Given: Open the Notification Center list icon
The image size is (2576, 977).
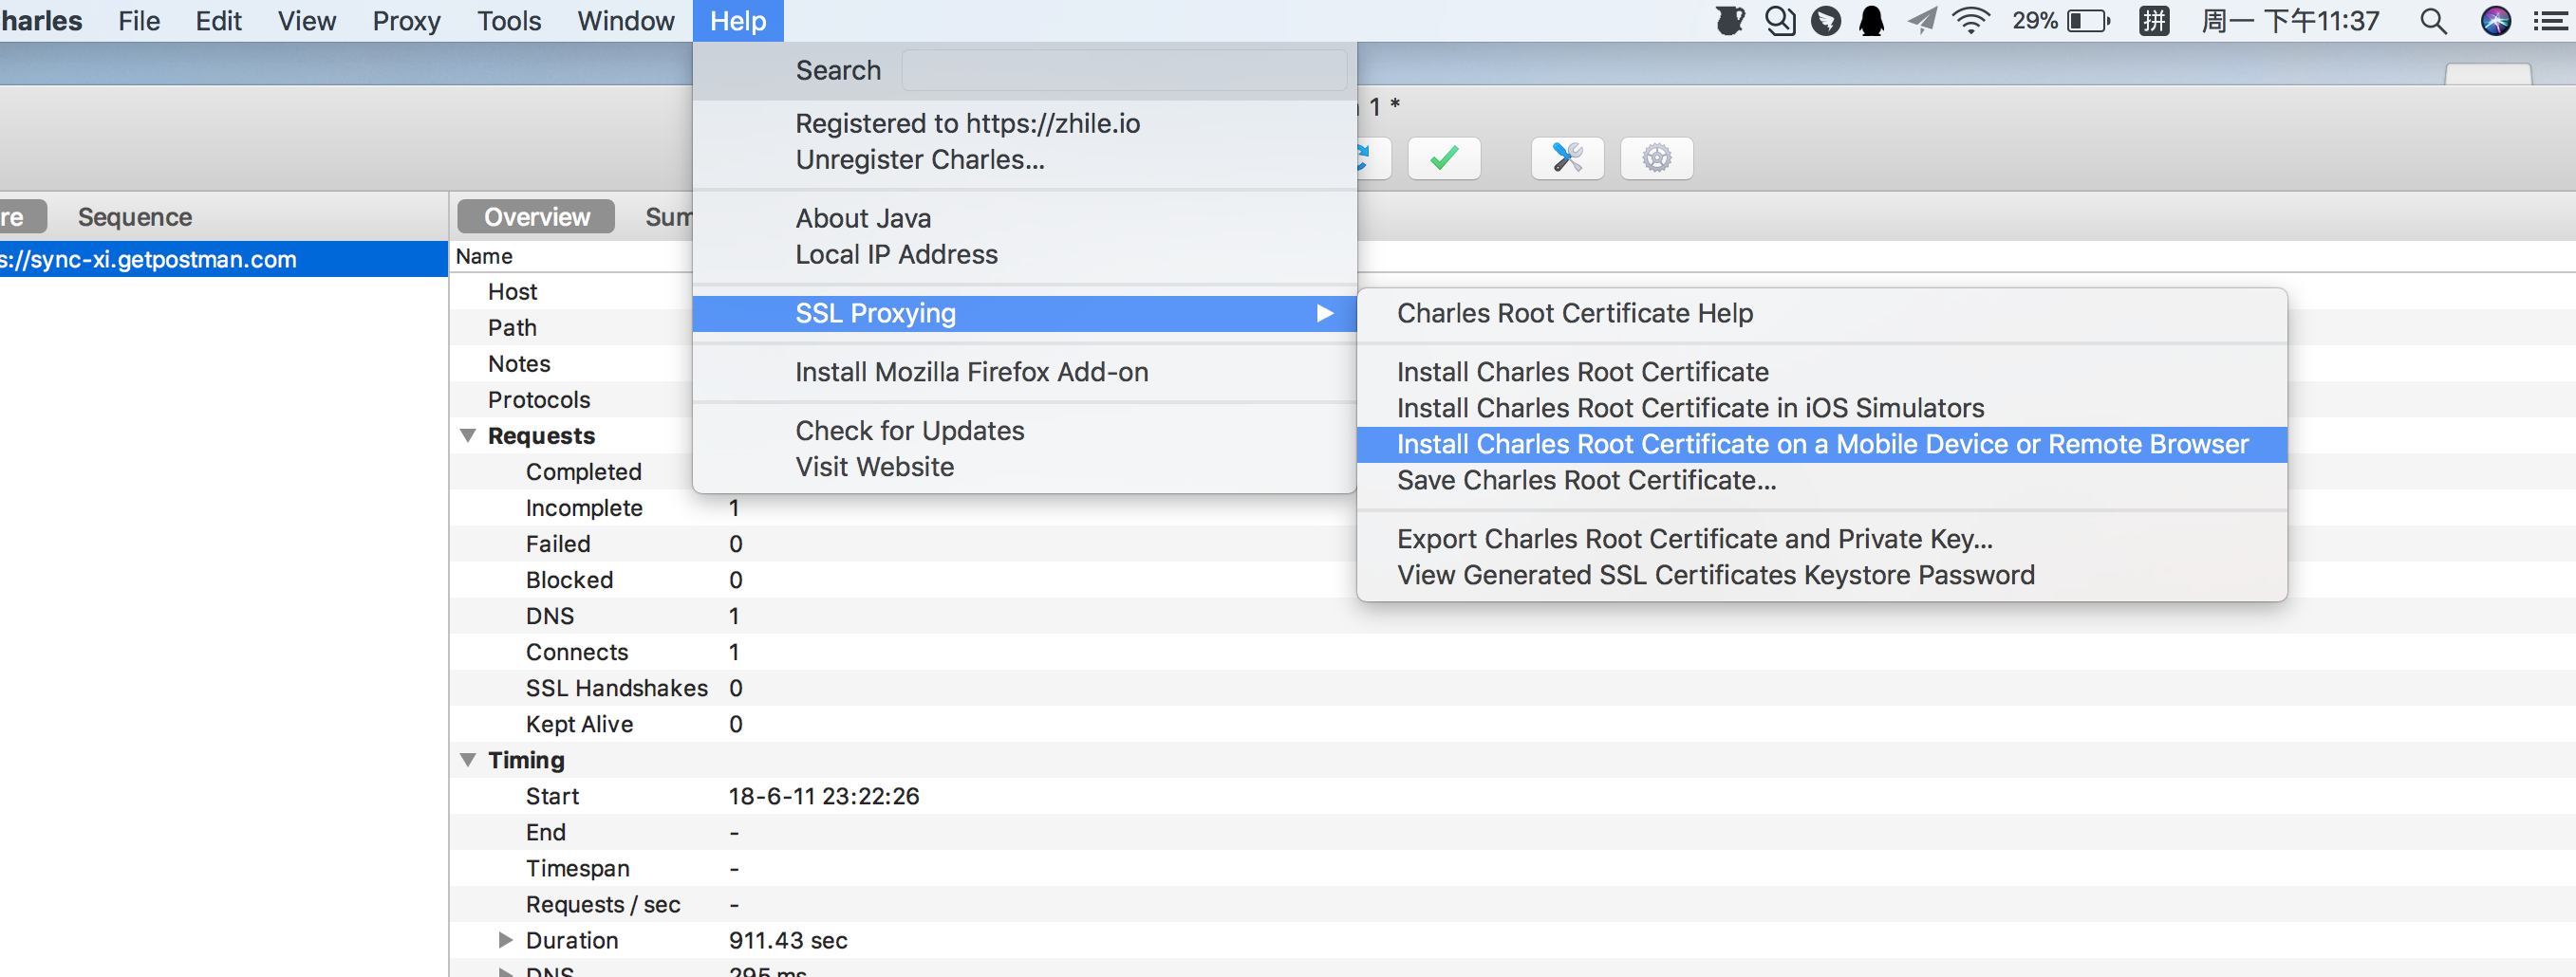Looking at the screenshot, I should click(x=2551, y=20).
